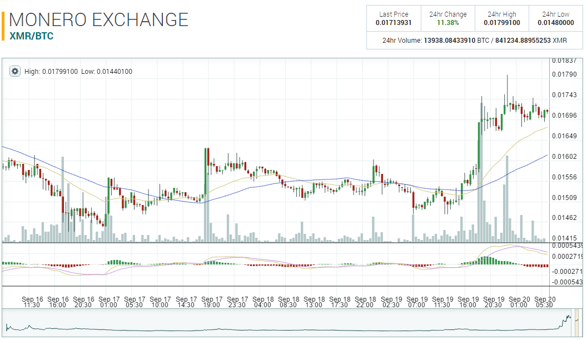The width and height of the screenshot is (587, 340).
Task: Click the 24hr Volume summary row
Action: click(474, 41)
